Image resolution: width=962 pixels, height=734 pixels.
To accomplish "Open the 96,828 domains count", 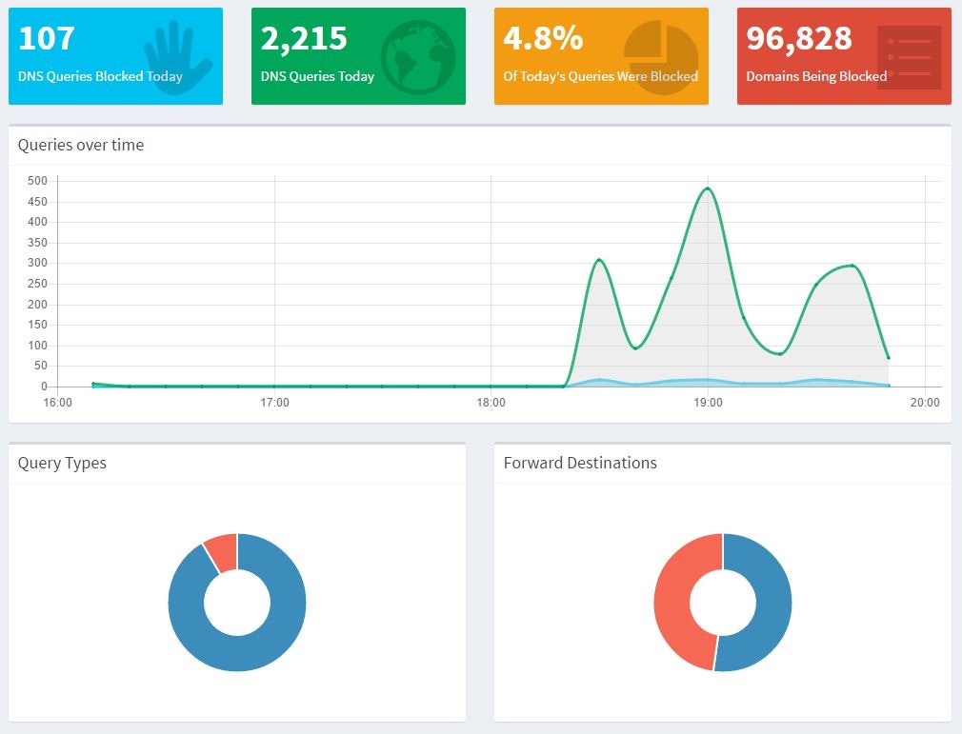I will [798, 38].
